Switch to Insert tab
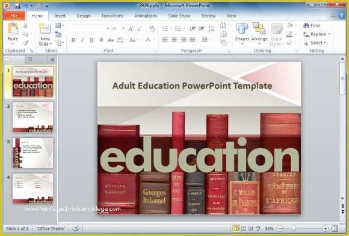This screenshot has height=236, width=349. point(60,16)
